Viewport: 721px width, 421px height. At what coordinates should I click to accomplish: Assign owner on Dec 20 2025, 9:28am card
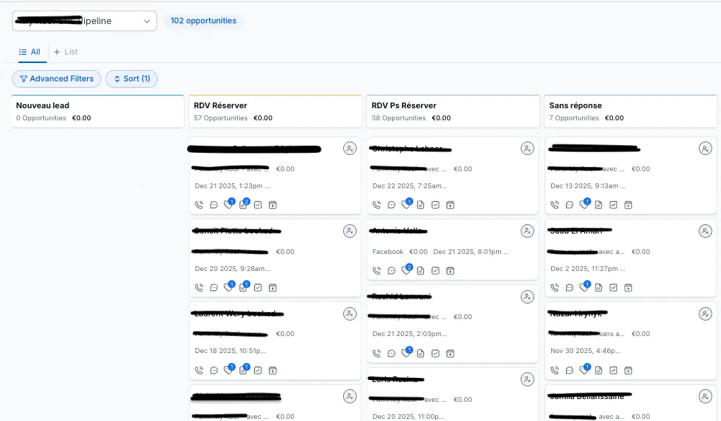click(350, 231)
